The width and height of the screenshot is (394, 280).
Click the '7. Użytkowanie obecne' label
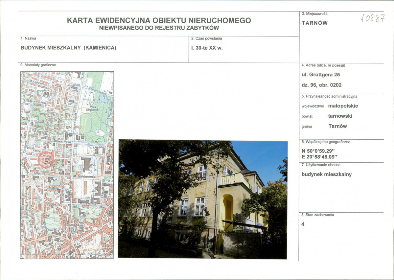[x=321, y=165]
